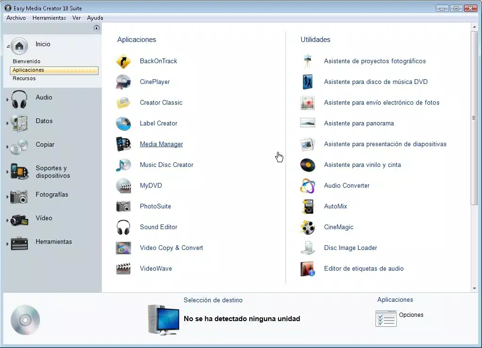The image size is (482, 348).
Task: Click the MyDVD text link
Action: click(151, 185)
